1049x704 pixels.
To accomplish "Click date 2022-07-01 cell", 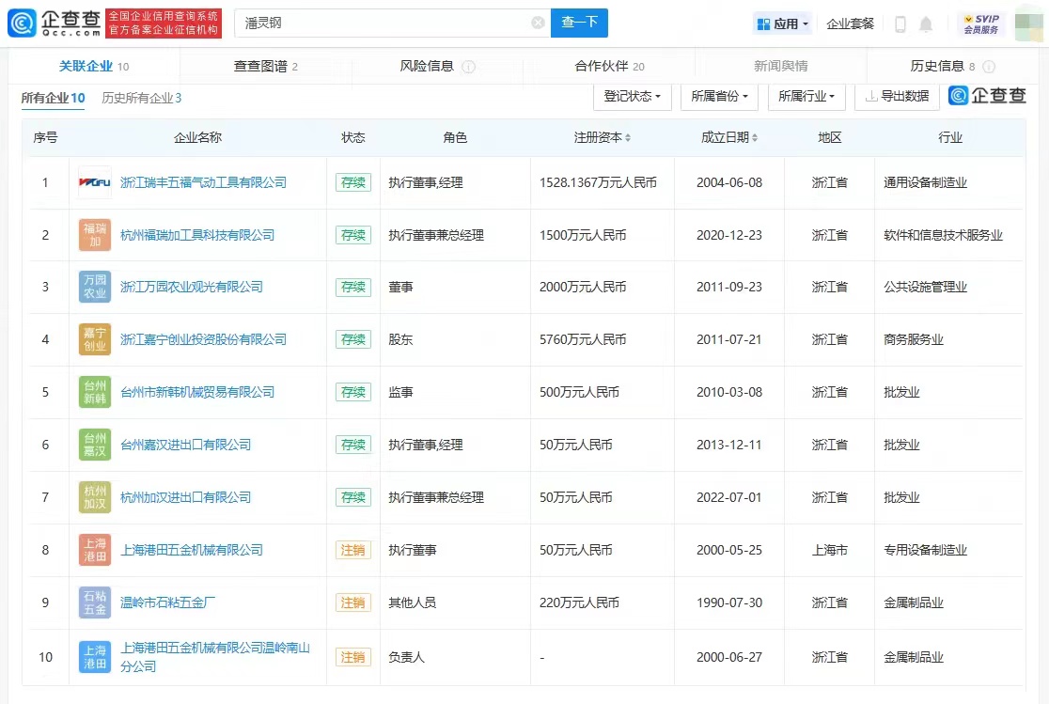I will [729, 497].
